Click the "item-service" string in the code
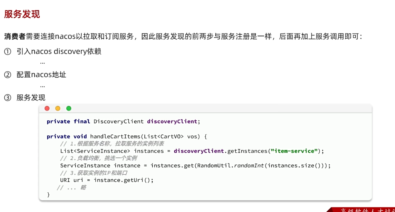The width and height of the screenshot is (395, 212). click(294, 151)
